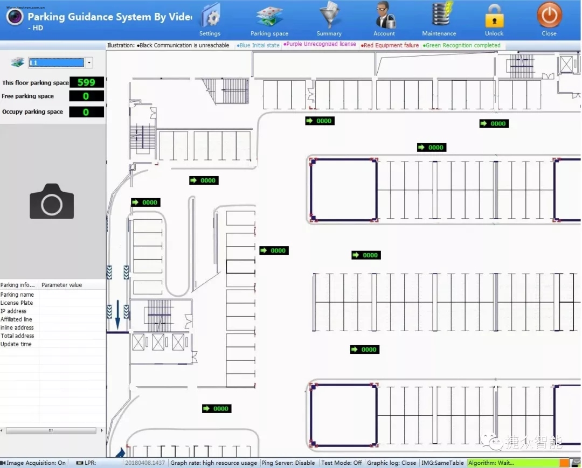Click the green Algorithm: Wait status
The height and width of the screenshot is (468, 582).
click(x=513, y=463)
